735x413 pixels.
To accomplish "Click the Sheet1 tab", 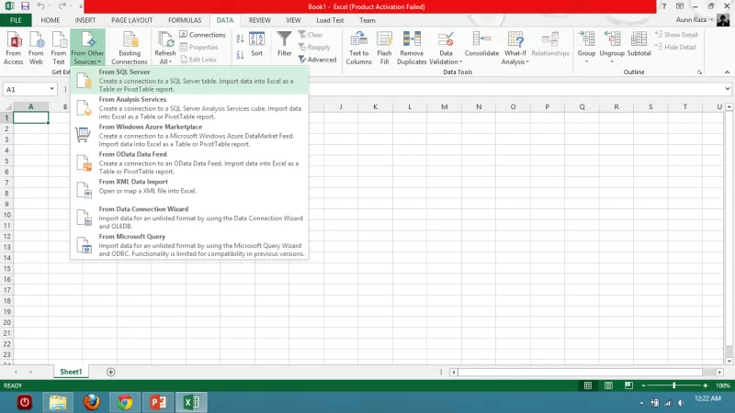I will [71, 372].
